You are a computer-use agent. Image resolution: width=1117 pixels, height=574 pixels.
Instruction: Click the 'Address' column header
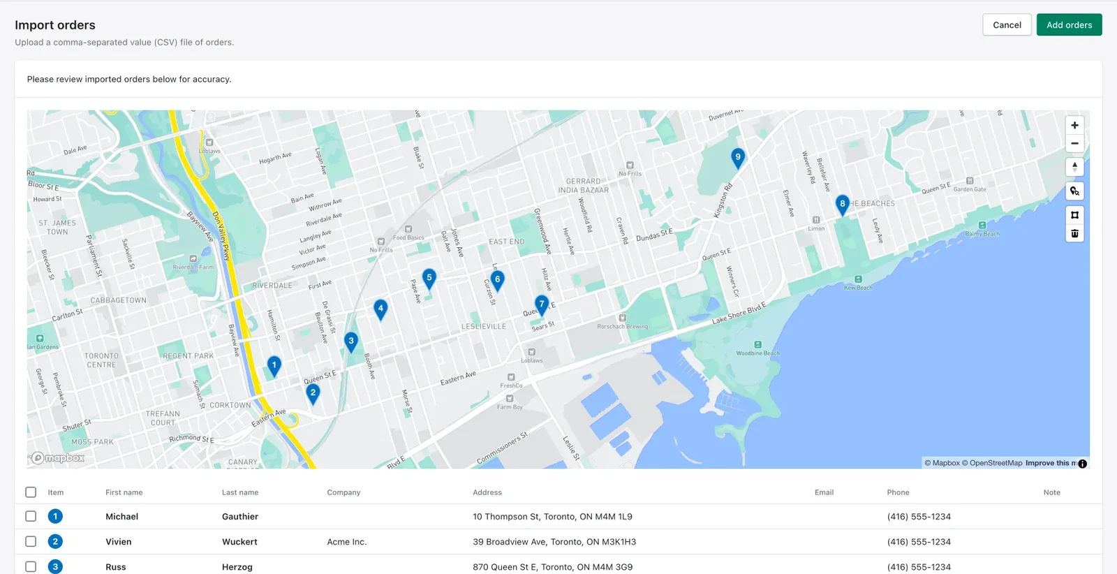pos(487,492)
